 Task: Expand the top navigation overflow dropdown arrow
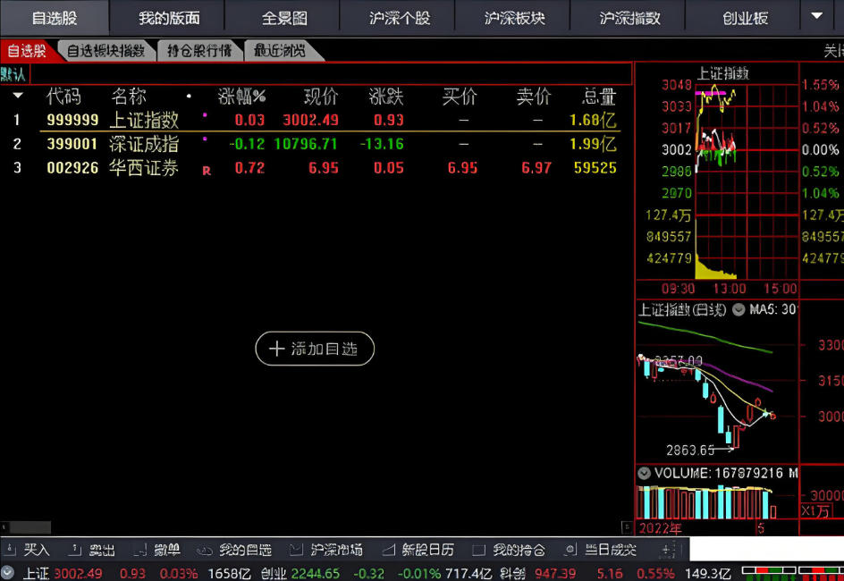tap(816, 16)
